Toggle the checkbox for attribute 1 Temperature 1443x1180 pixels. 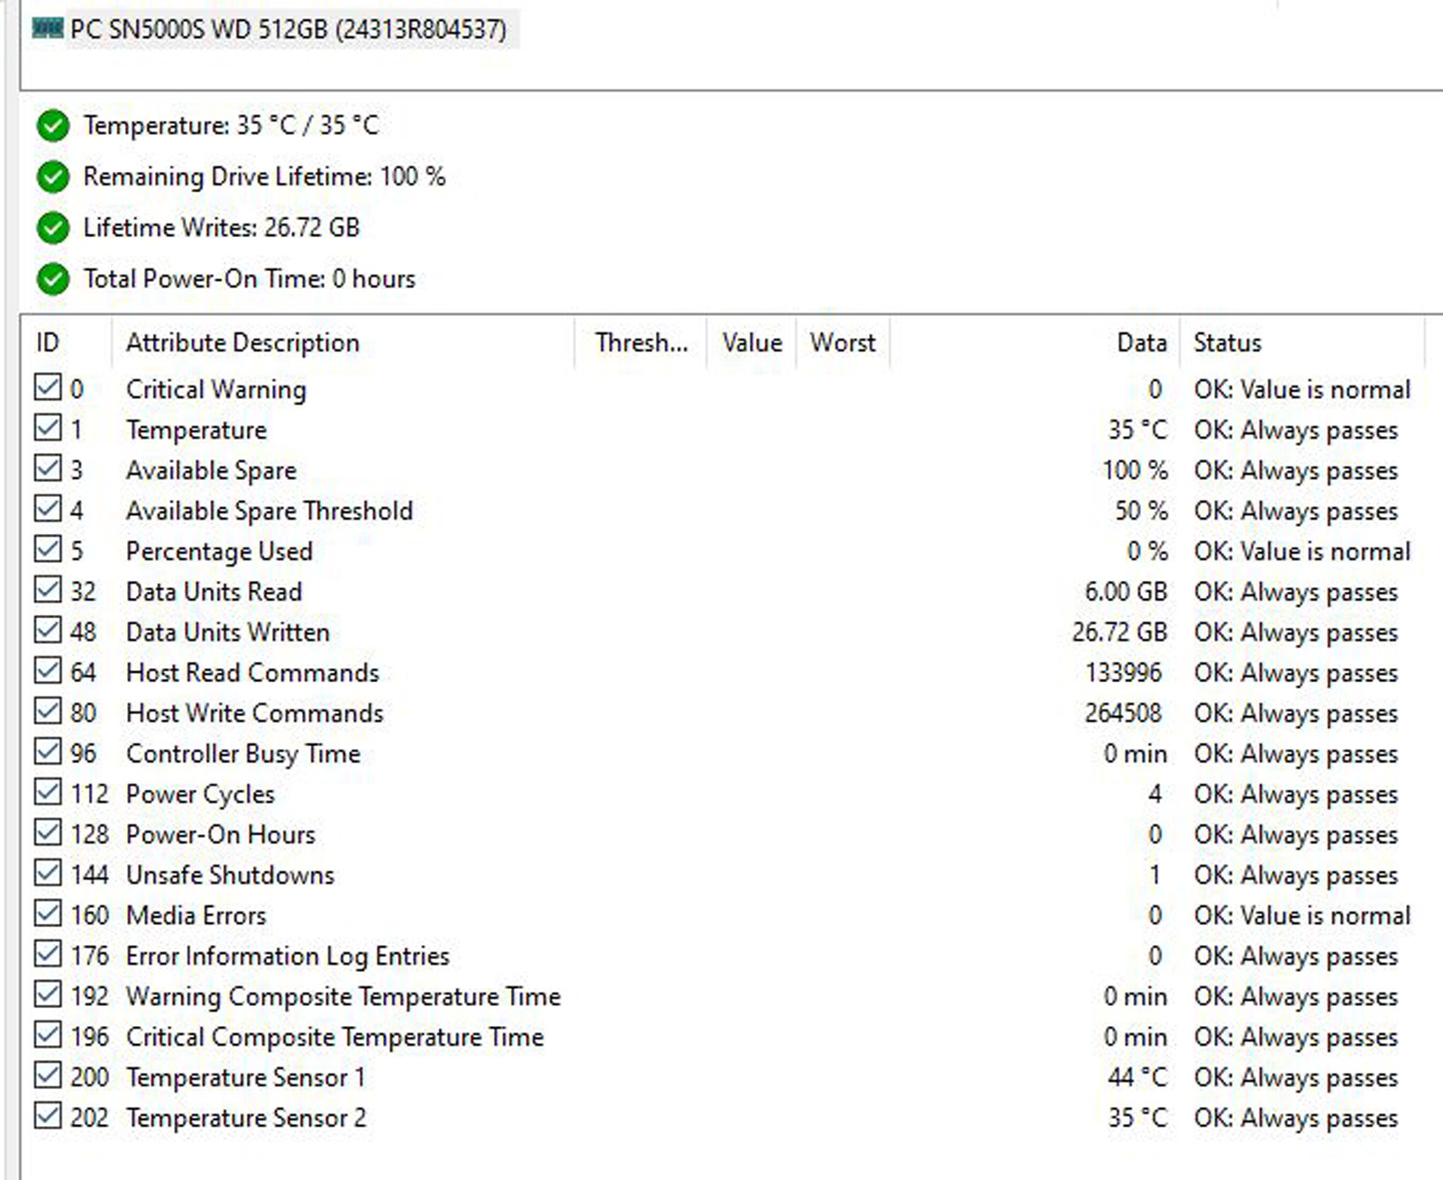48,429
